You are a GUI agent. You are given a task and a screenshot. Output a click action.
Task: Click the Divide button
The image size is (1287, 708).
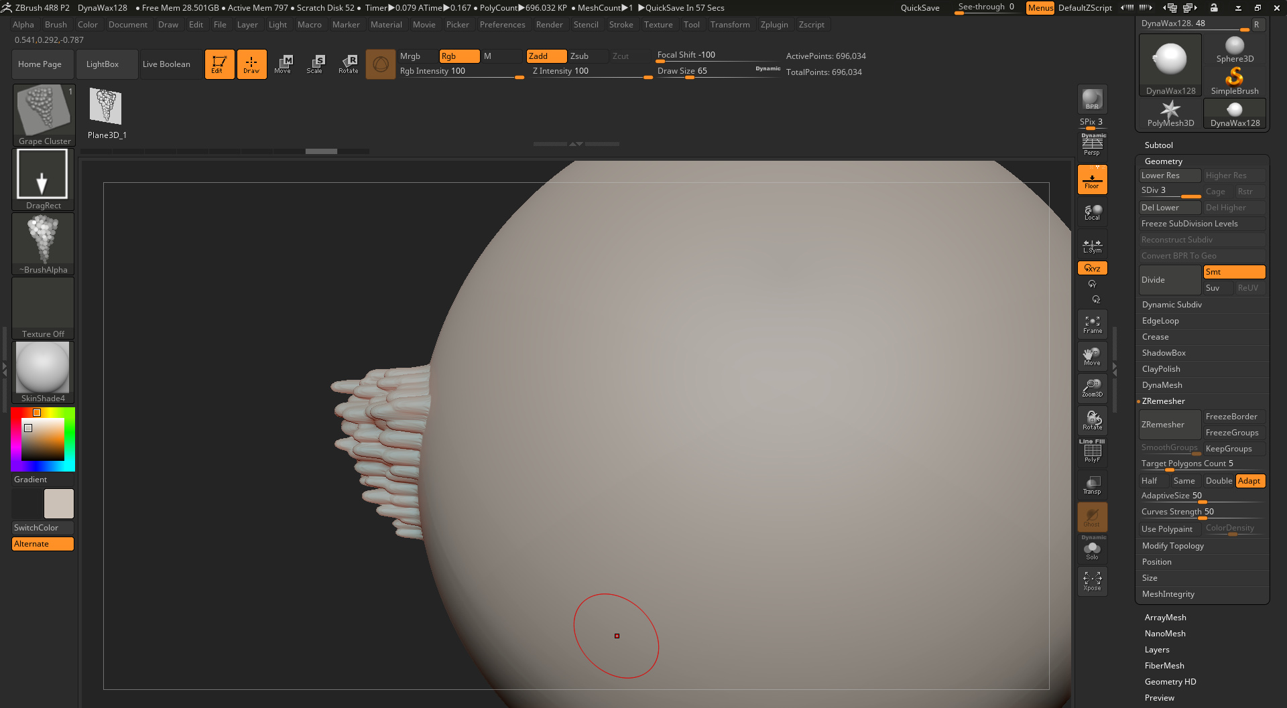1170,280
